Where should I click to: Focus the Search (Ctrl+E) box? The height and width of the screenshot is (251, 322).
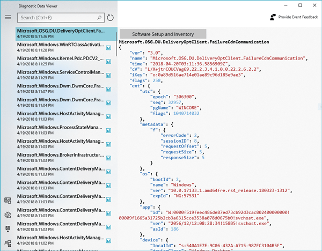[x=61, y=18]
